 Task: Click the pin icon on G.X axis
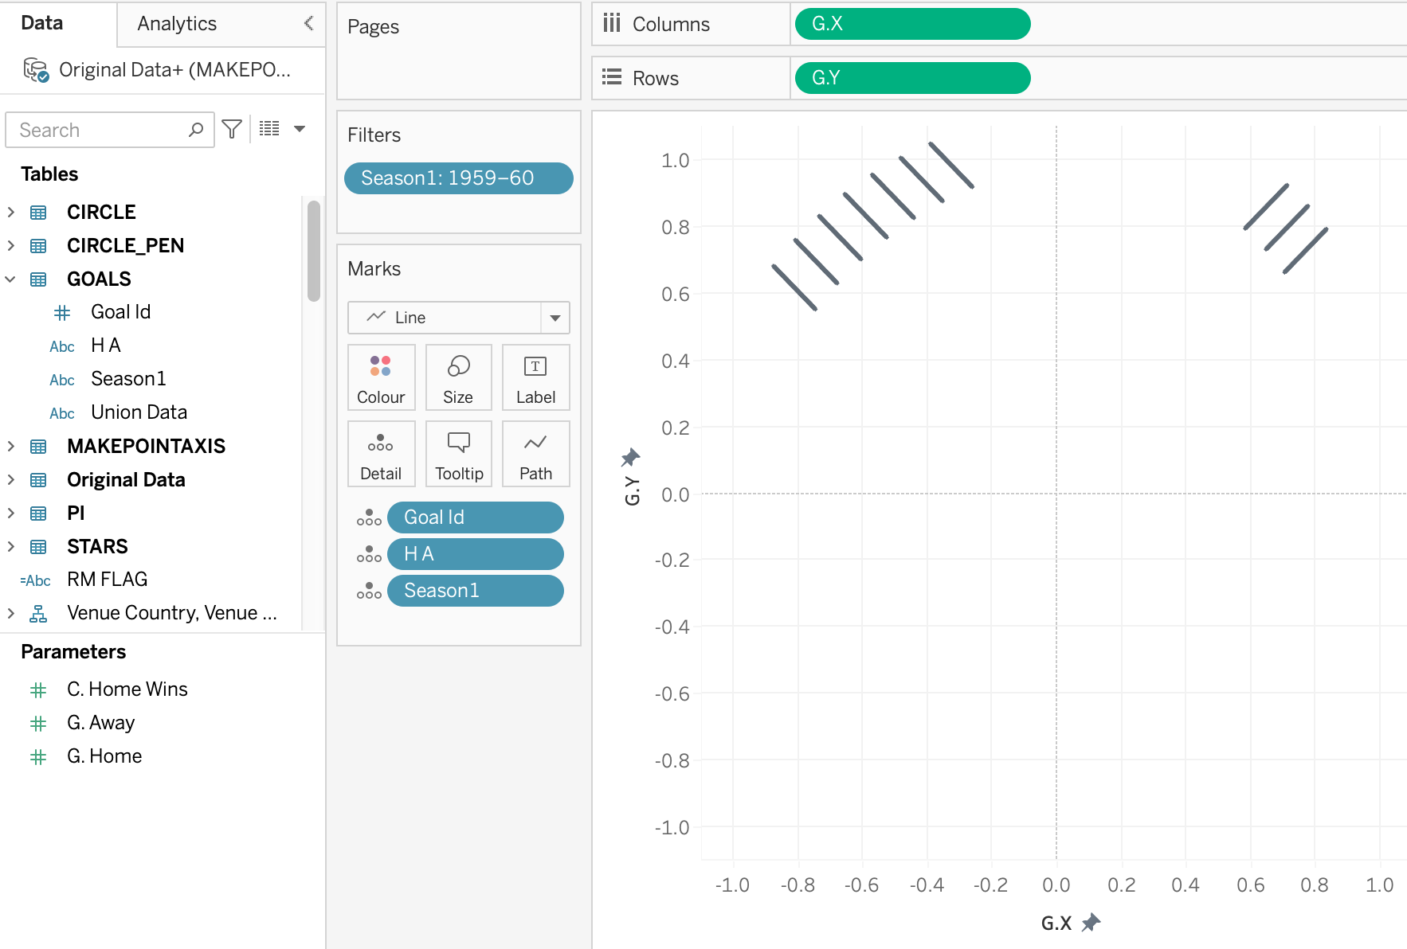(1092, 923)
